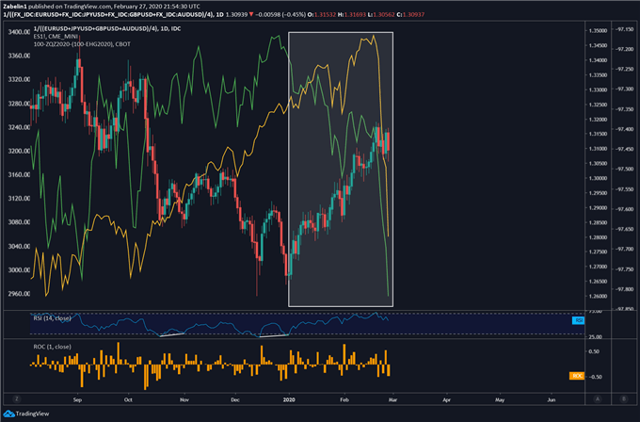Click the -97.800 value on far right axis

625,289
